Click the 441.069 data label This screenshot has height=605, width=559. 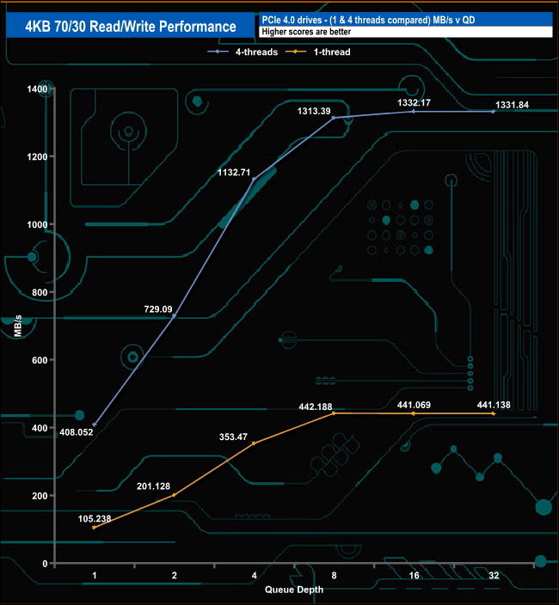tap(414, 405)
